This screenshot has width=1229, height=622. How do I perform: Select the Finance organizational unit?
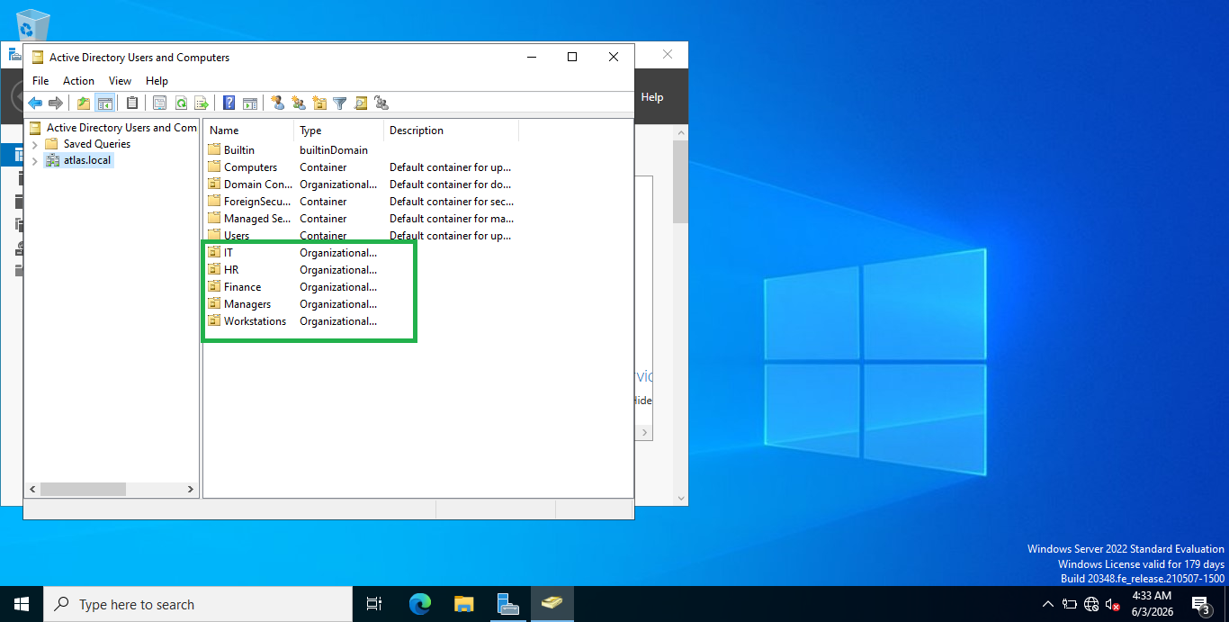point(242,287)
